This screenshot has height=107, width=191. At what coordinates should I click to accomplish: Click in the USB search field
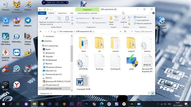141,32
